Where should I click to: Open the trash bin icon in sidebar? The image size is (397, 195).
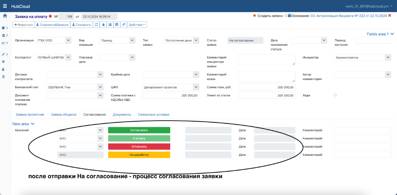coord(3,76)
